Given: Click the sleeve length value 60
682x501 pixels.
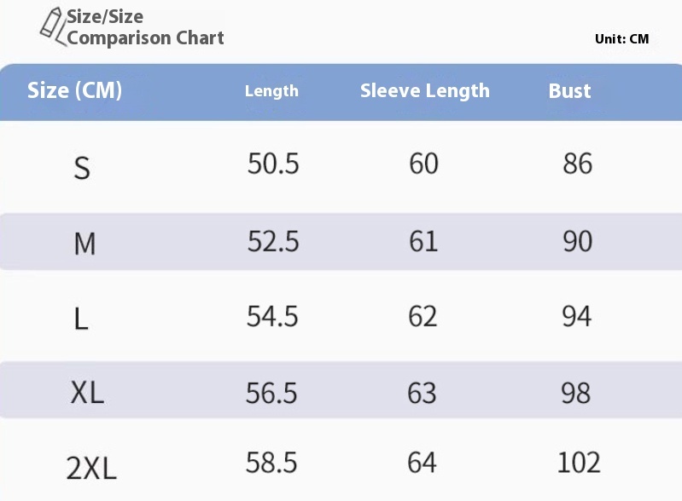Looking at the screenshot, I should pos(423,164).
